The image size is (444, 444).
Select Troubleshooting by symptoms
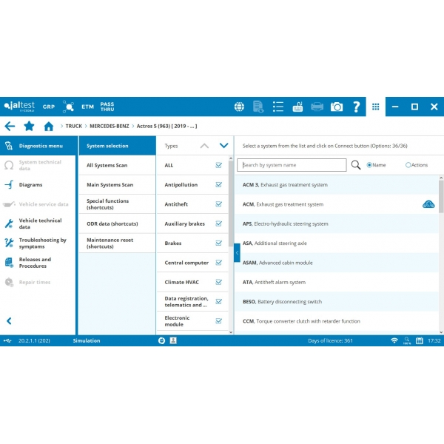click(42, 243)
